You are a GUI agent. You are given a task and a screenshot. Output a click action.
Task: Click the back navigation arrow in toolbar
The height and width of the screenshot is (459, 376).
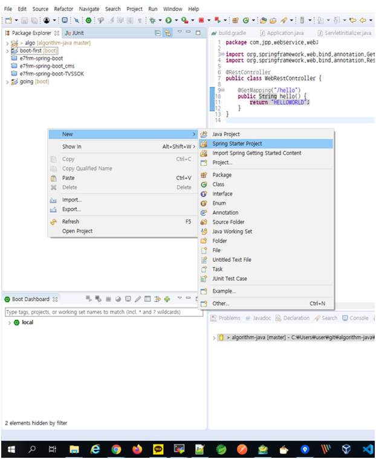pyautogui.click(x=363, y=20)
